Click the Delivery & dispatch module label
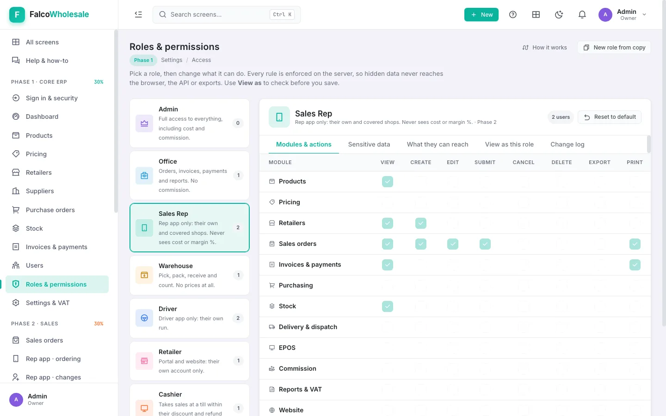The image size is (666, 416). 308,327
